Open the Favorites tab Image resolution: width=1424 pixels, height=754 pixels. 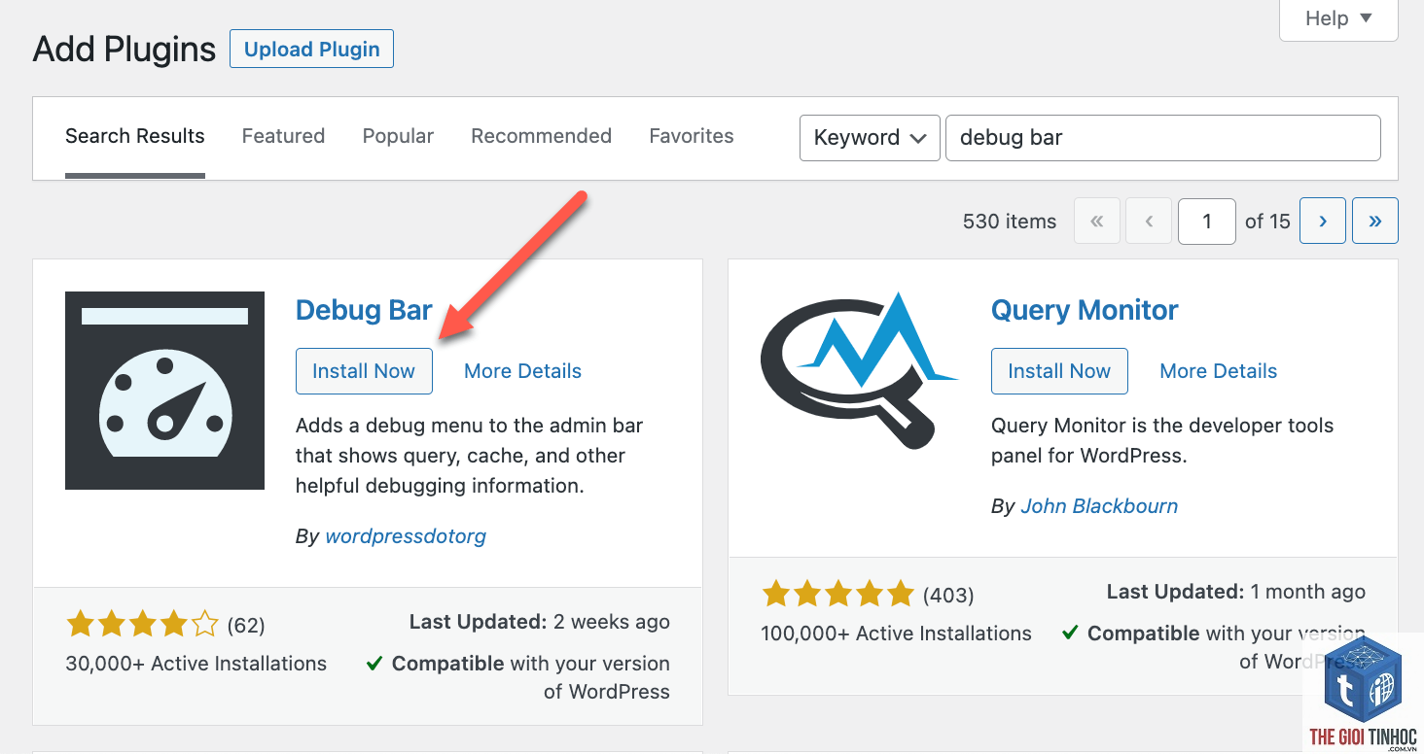(x=692, y=136)
